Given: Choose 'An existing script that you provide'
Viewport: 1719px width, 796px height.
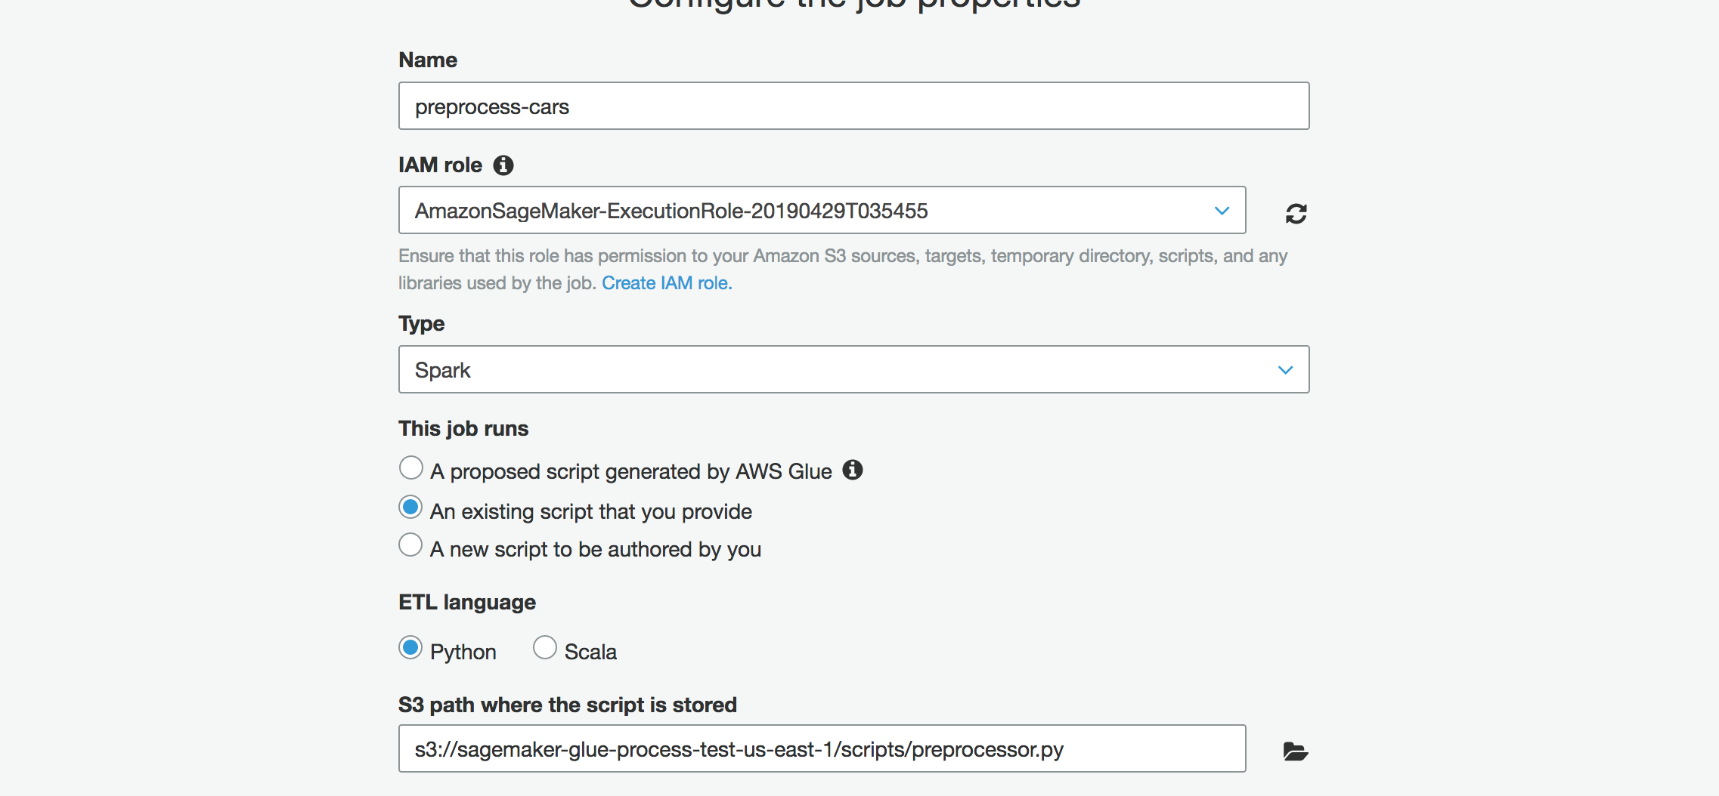Looking at the screenshot, I should (x=411, y=508).
